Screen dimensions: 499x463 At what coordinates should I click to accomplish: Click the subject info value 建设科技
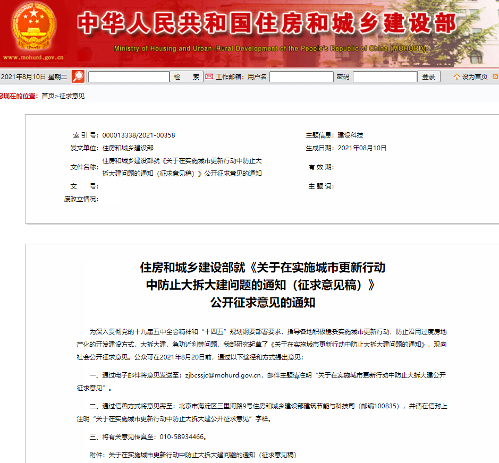[x=350, y=135]
